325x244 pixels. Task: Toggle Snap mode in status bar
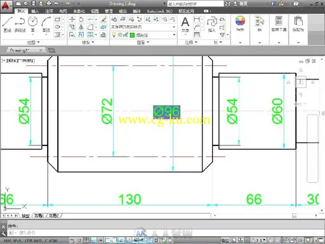[x=79, y=240]
